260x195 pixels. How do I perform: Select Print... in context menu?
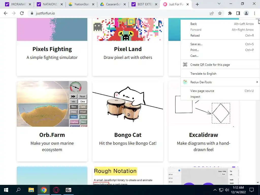(x=220, y=50)
